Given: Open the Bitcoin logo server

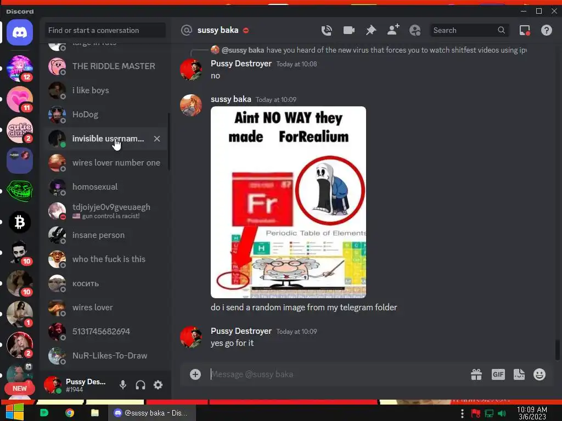Looking at the screenshot, I should click(x=20, y=223).
